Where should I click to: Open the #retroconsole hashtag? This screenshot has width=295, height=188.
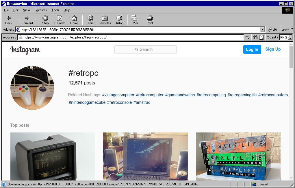(x=119, y=102)
